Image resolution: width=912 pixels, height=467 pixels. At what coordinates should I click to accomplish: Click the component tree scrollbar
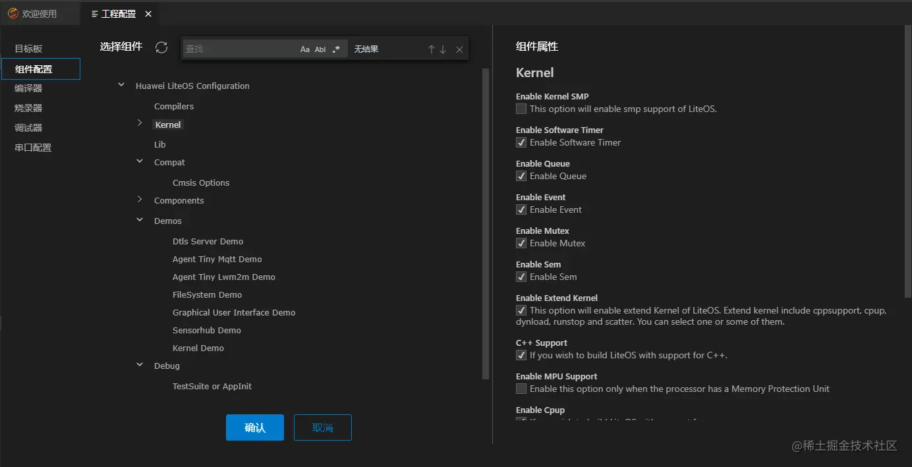pos(486,224)
